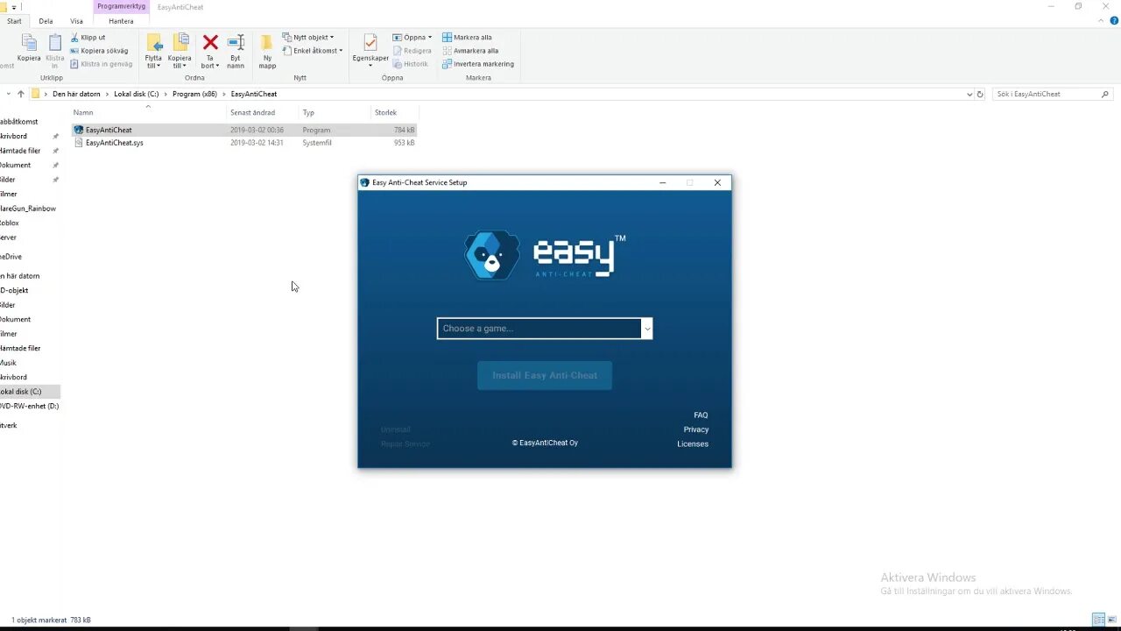
Task: Select the EasyAntiCheat program file
Action: click(x=244, y=130)
